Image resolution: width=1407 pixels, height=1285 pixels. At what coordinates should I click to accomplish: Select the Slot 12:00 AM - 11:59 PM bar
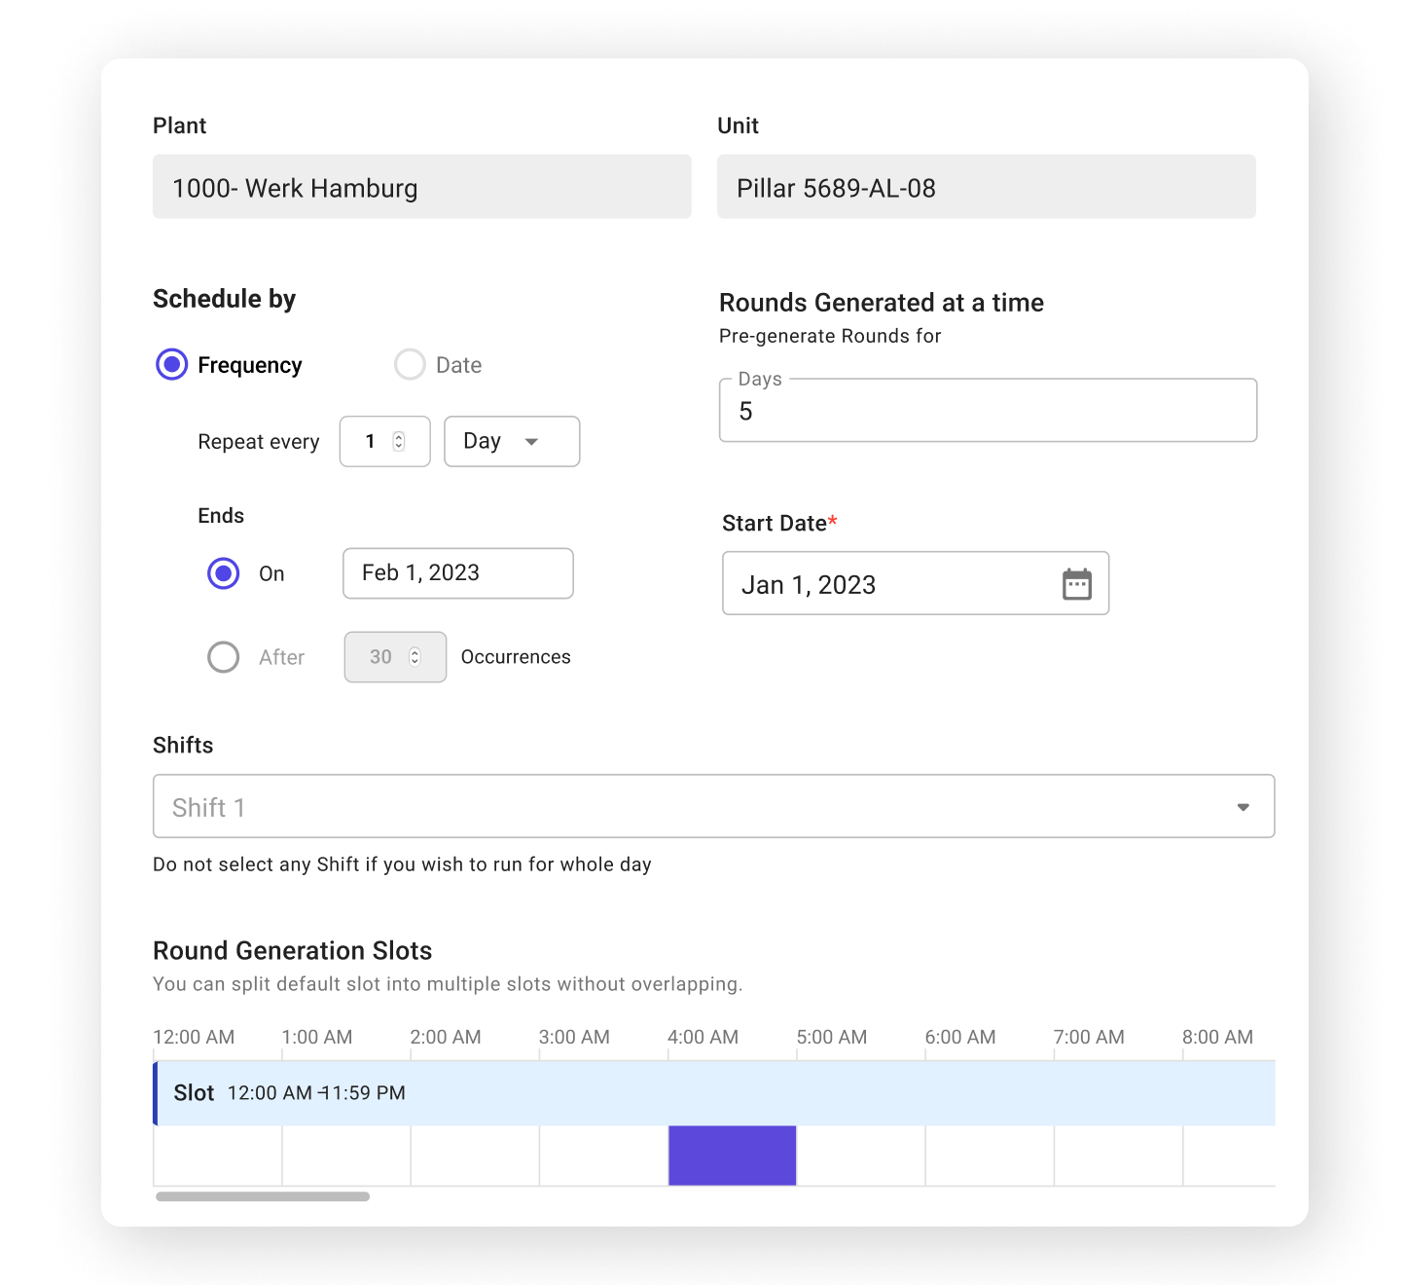click(714, 1093)
